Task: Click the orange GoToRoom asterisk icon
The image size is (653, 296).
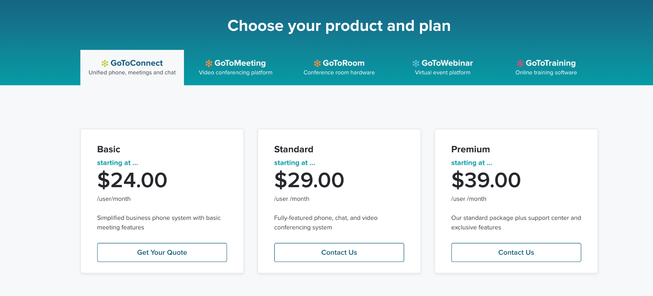Action: coord(317,63)
